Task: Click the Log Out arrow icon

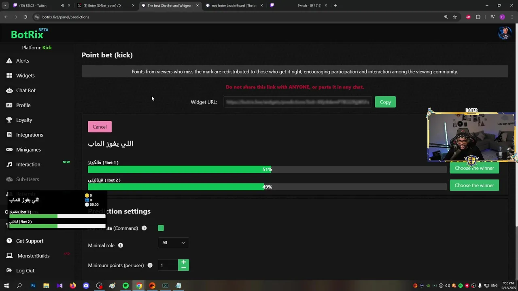Action: tap(9, 271)
